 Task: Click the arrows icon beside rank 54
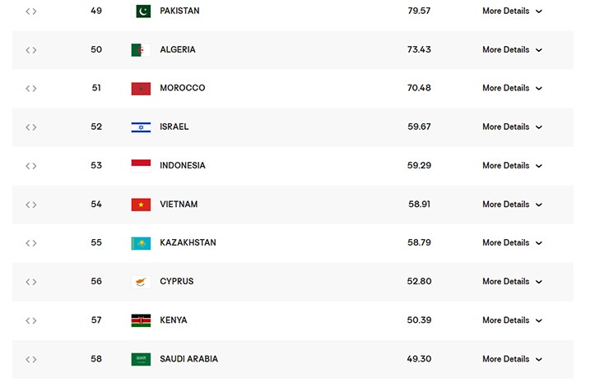[31, 205]
